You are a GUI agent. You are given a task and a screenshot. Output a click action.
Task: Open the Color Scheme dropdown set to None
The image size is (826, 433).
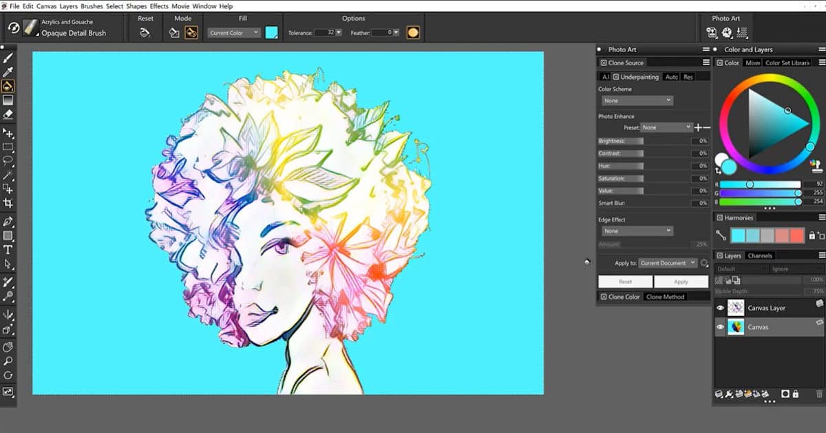pos(636,100)
